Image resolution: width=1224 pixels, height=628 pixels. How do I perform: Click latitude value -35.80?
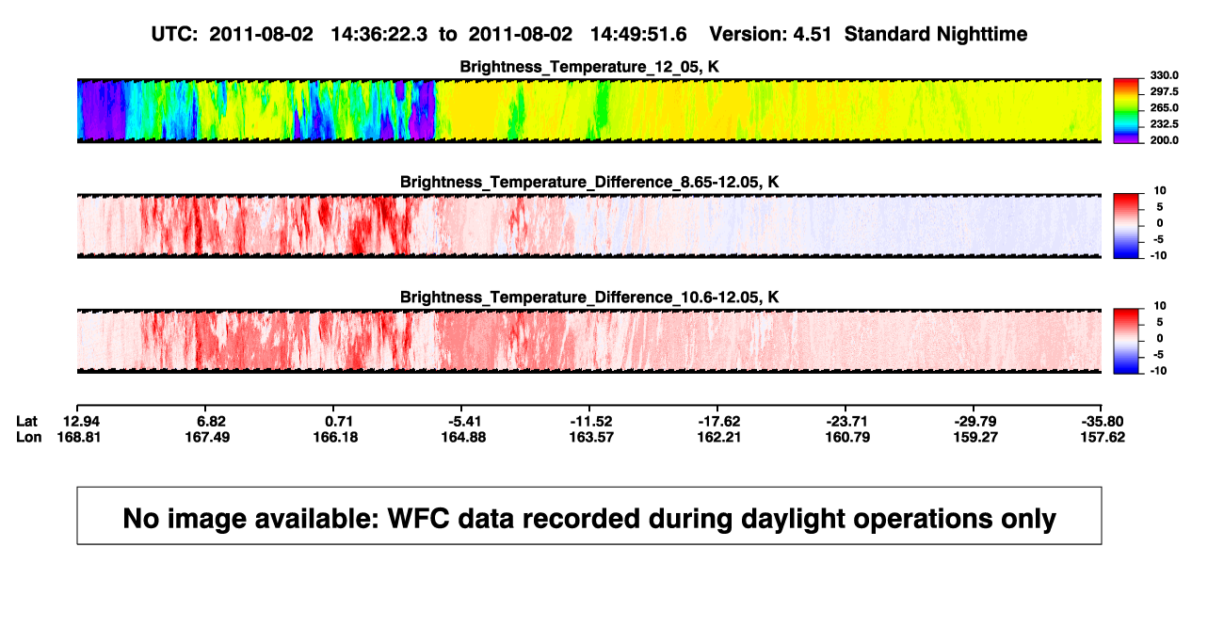pos(1104,420)
